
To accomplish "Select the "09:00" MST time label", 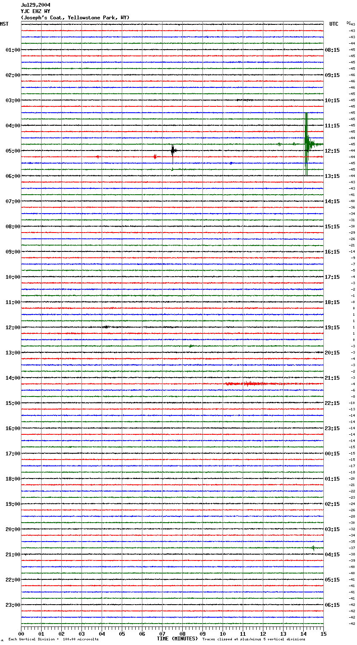I will coord(13,252).
